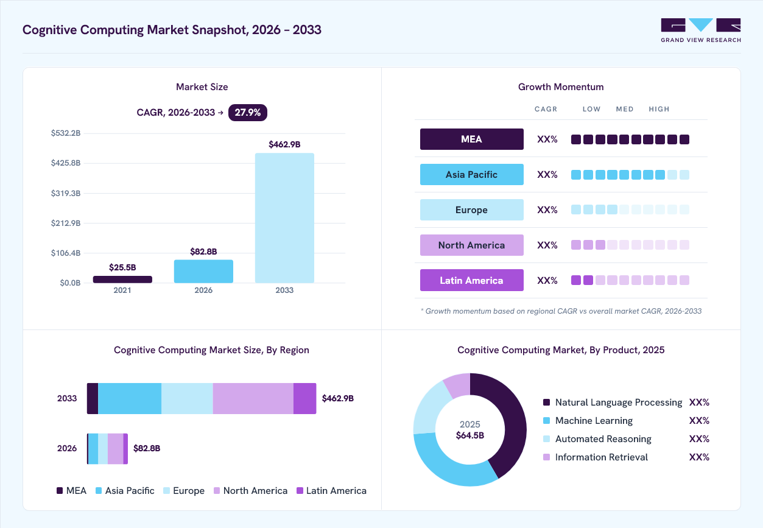Click the Machine Learning legend swatch
Viewport: 763px width, 528px height.
tap(546, 421)
